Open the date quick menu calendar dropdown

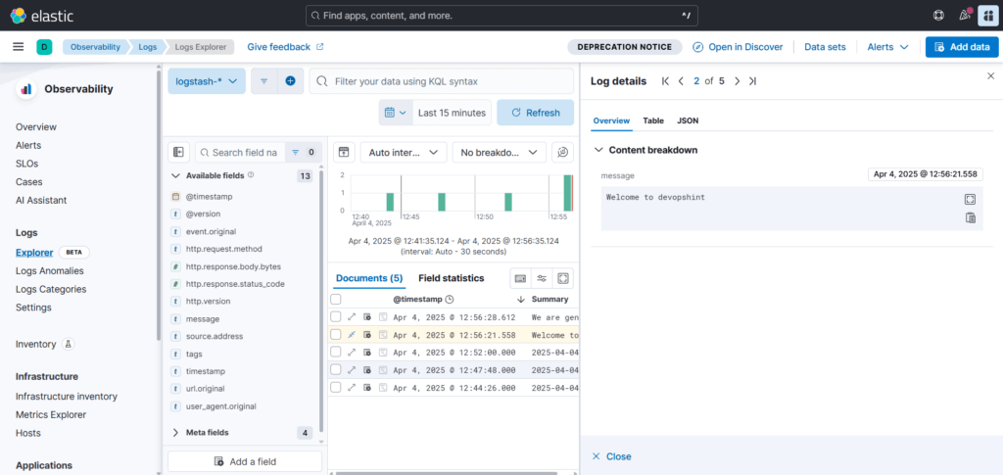(396, 113)
